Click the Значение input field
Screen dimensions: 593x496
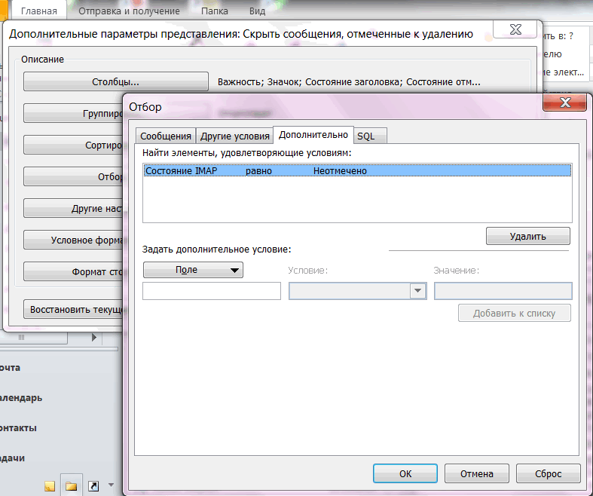pyautogui.click(x=503, y=291)
